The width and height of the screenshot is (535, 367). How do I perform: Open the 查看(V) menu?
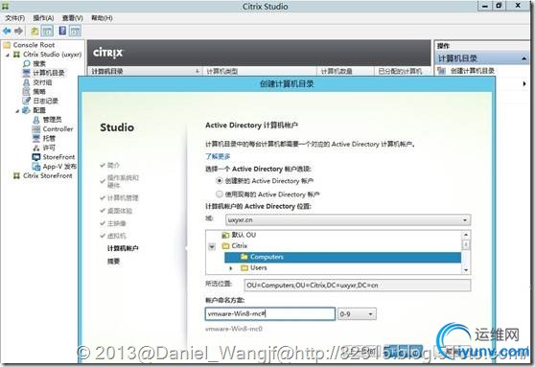72,18
